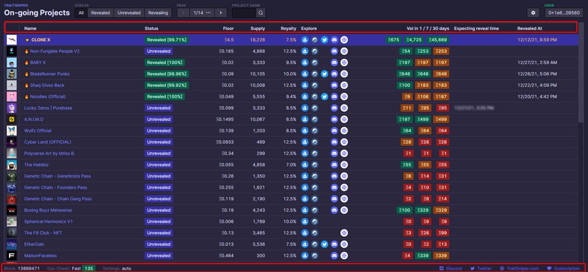Open the TraitSniper.com footer link
The width and height of the screenshot is (588, 272).
(x=520, y=269)
